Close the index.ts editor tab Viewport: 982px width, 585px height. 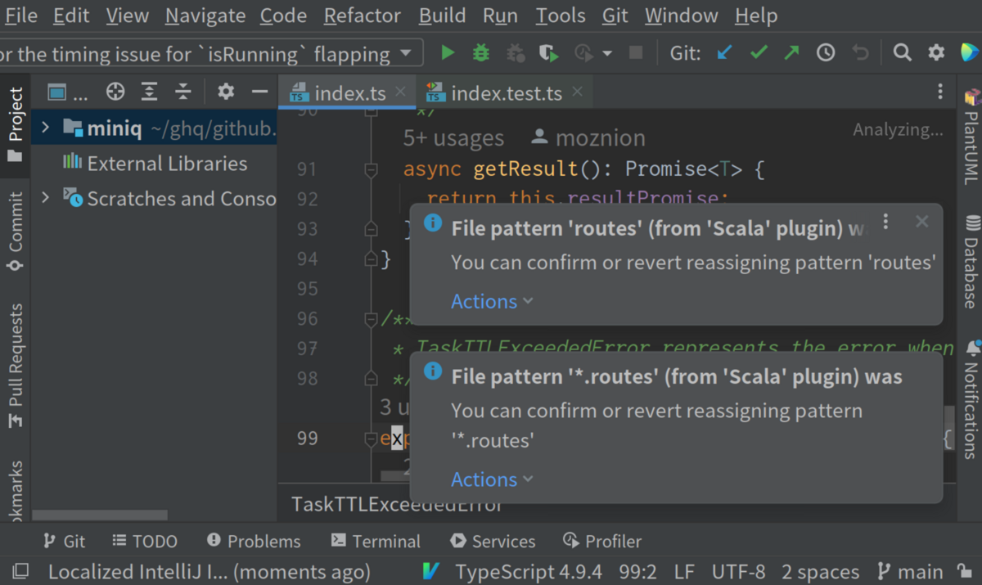click(400, 92)
